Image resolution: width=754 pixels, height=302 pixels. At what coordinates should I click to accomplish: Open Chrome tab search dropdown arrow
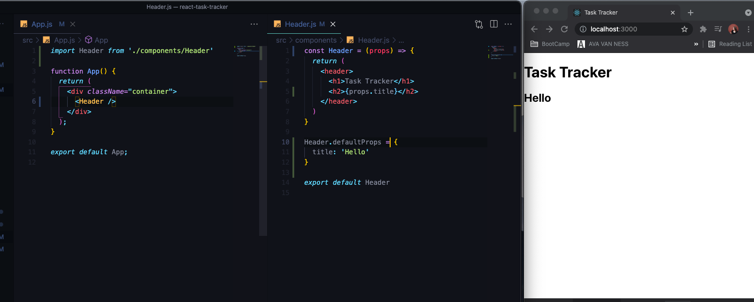click(x=748, y=13)
